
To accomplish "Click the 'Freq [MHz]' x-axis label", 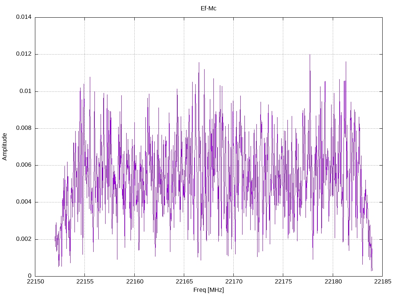I will point(208,290).
